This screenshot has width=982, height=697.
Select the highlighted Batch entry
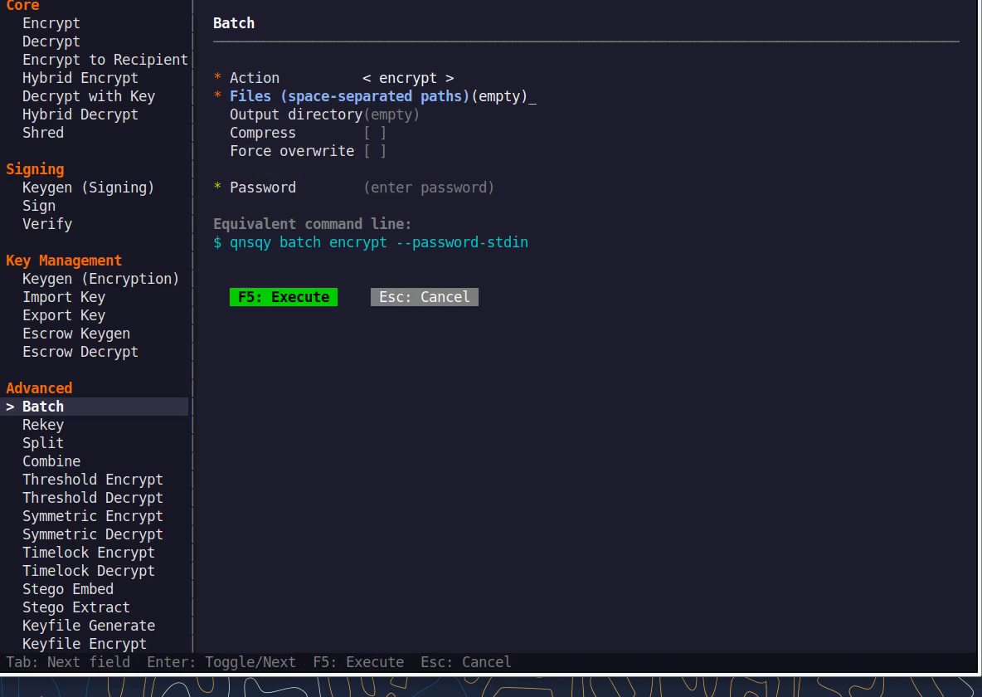click(x=94, y=406)
